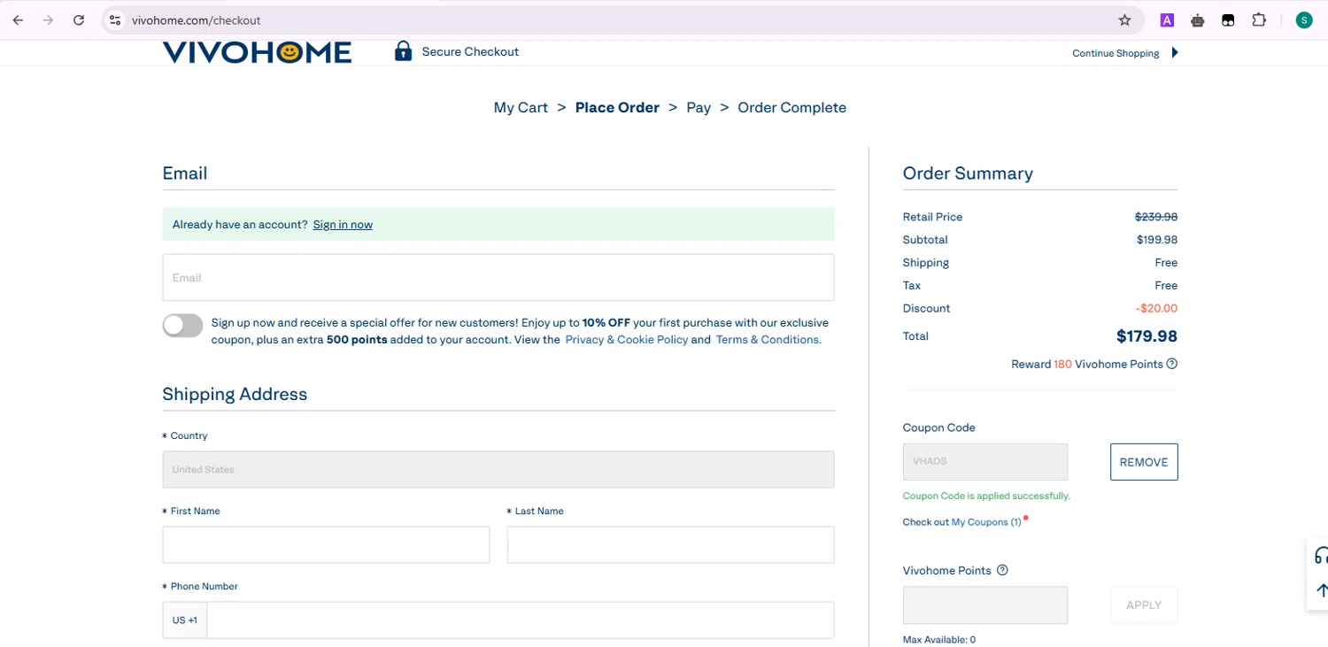Click the VIVOHOME logo
This screenshot has width=1328, height=647.
click(257, 52)
